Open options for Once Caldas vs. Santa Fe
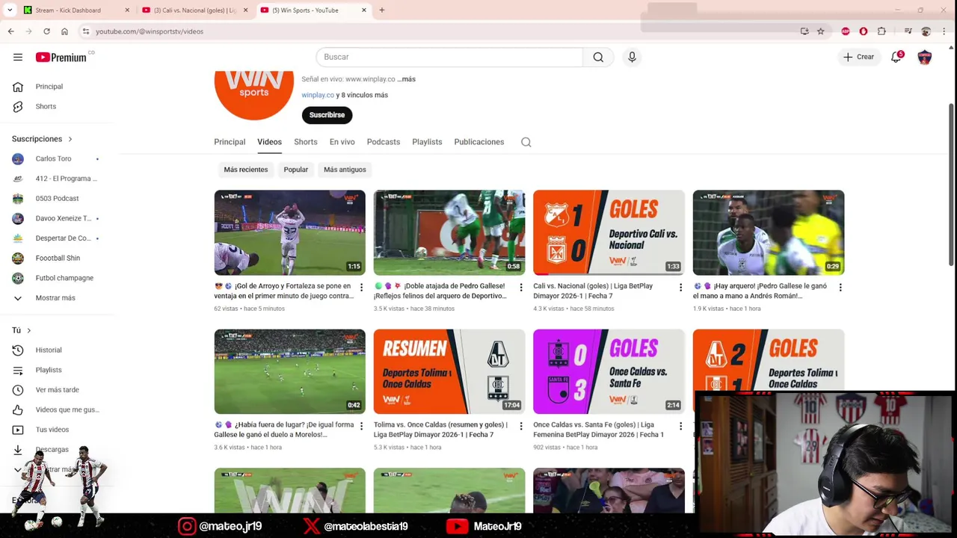The image size is (957, 538). coord(680,427)
